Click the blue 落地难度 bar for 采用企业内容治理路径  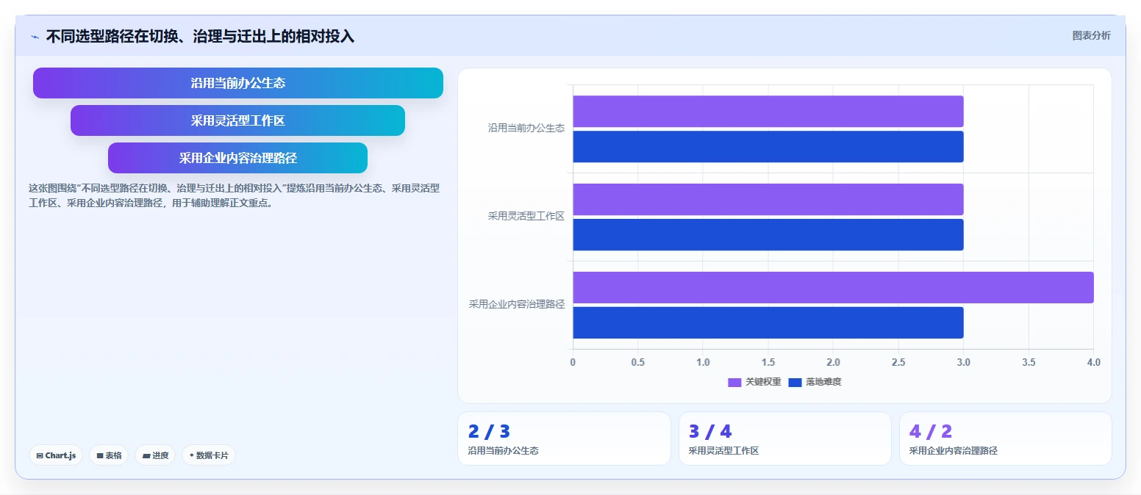[768, 323]
